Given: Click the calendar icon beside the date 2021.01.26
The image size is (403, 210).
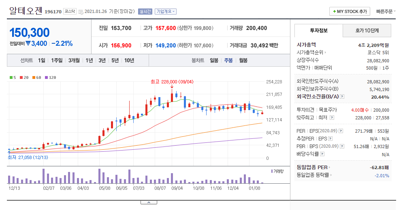Looking at the screenshot, I should (x=81, y=12).
